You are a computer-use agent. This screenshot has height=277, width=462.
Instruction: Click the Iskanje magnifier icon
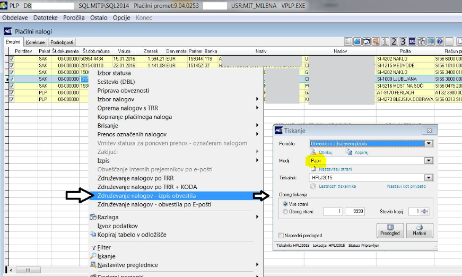click(x=93, y=256)
